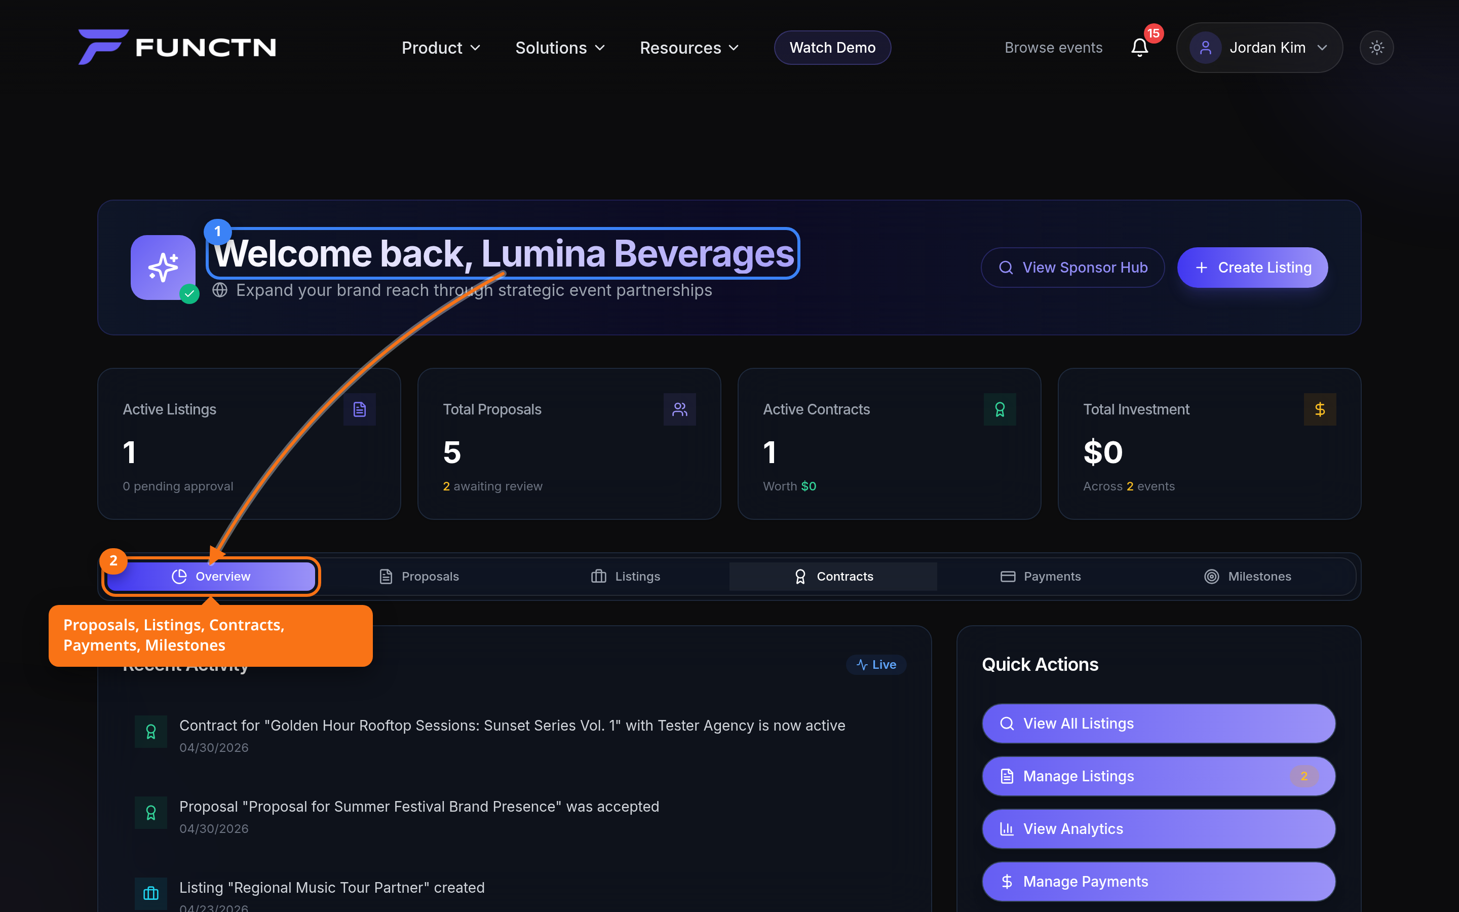Click the green verified checkmark badge
The height and width of the screenshot is (912, 1459).
pyautogui.click(x=189, y=294)
